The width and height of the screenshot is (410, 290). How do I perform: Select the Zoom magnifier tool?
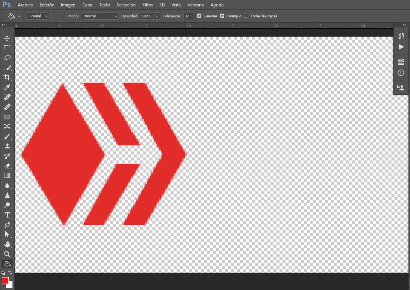[x=7, y=254]
